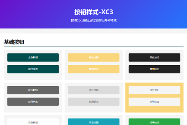Viewport: 187px width, 125px height.
Task: Click the 禁用状态 button under 浅色按钮
Action: tap(93, 102)
